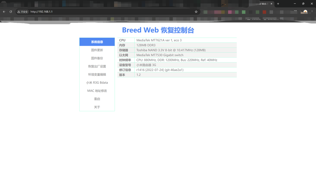This screenshot has height=190, width=316.
Task: Click the Toshiba NAND 3.3V 8-bit value
Action: [171, 50]
